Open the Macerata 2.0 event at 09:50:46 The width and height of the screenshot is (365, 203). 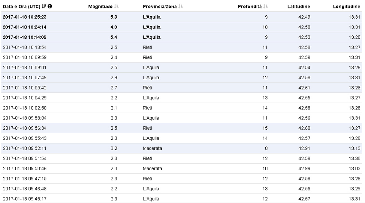pyautogui.click(x=181, y=169)
